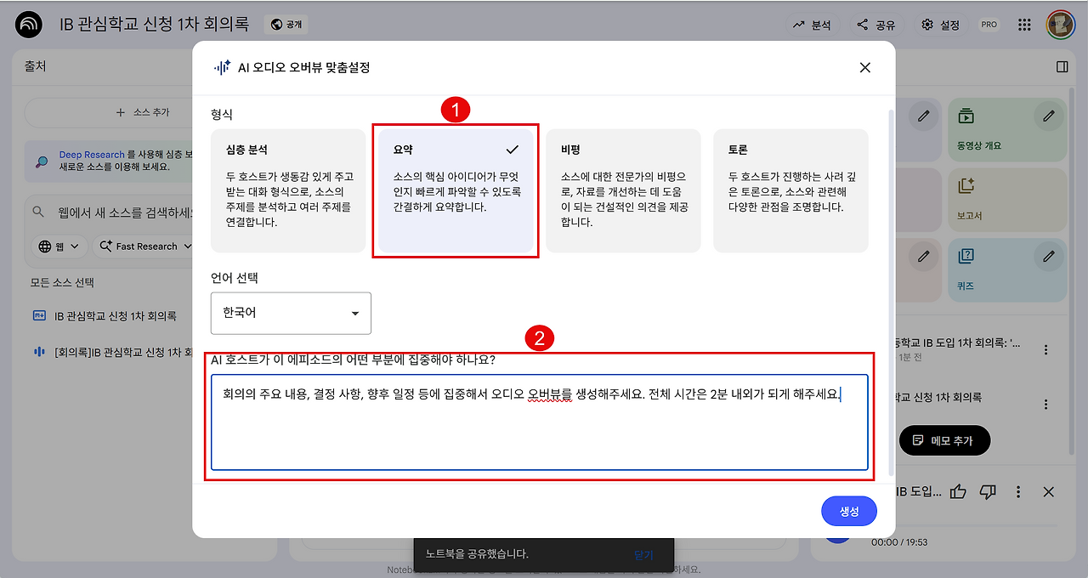Click the dialog scrollbar

pos(891,292)
